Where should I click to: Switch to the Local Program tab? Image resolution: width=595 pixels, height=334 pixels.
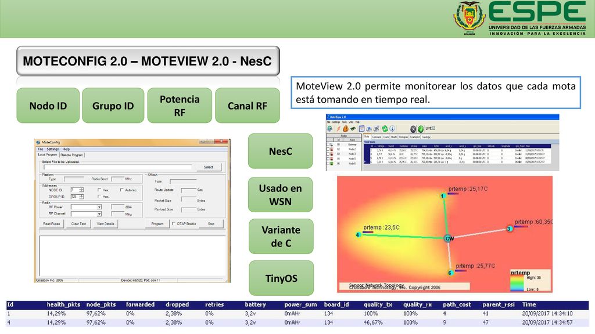pos(48,154)
